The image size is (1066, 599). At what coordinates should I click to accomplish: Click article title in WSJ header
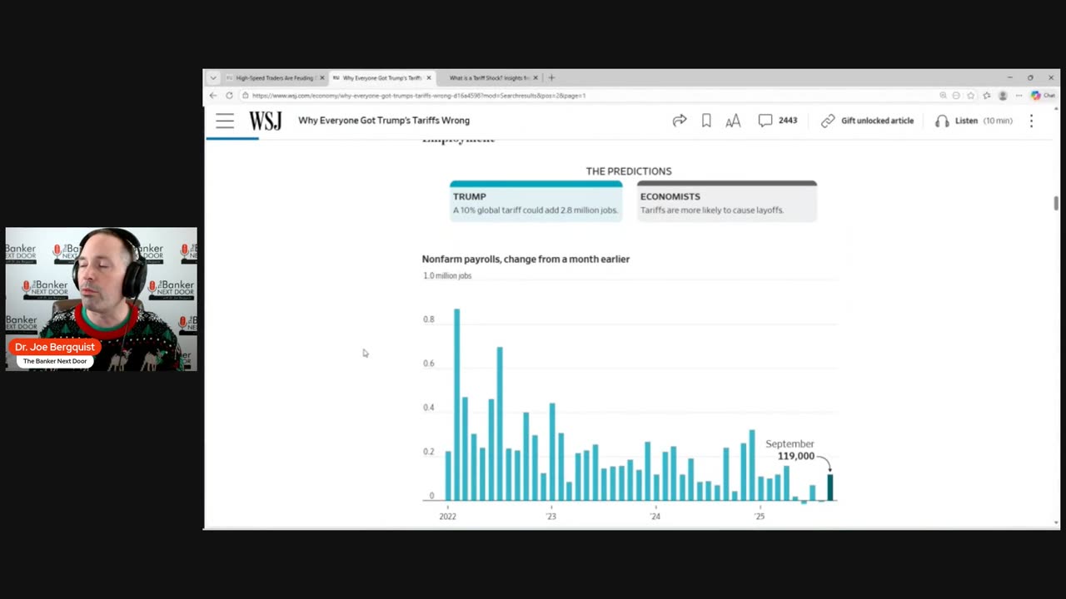tap(384, 121)
